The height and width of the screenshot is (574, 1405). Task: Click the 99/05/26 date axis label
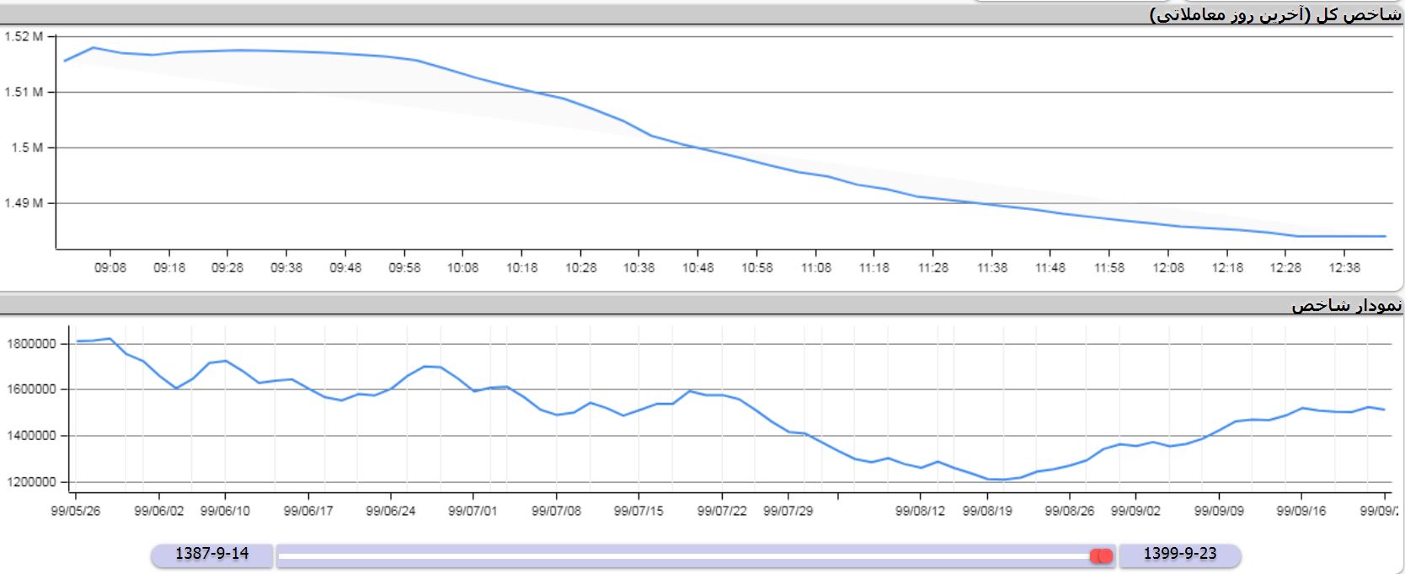[76, 511]
